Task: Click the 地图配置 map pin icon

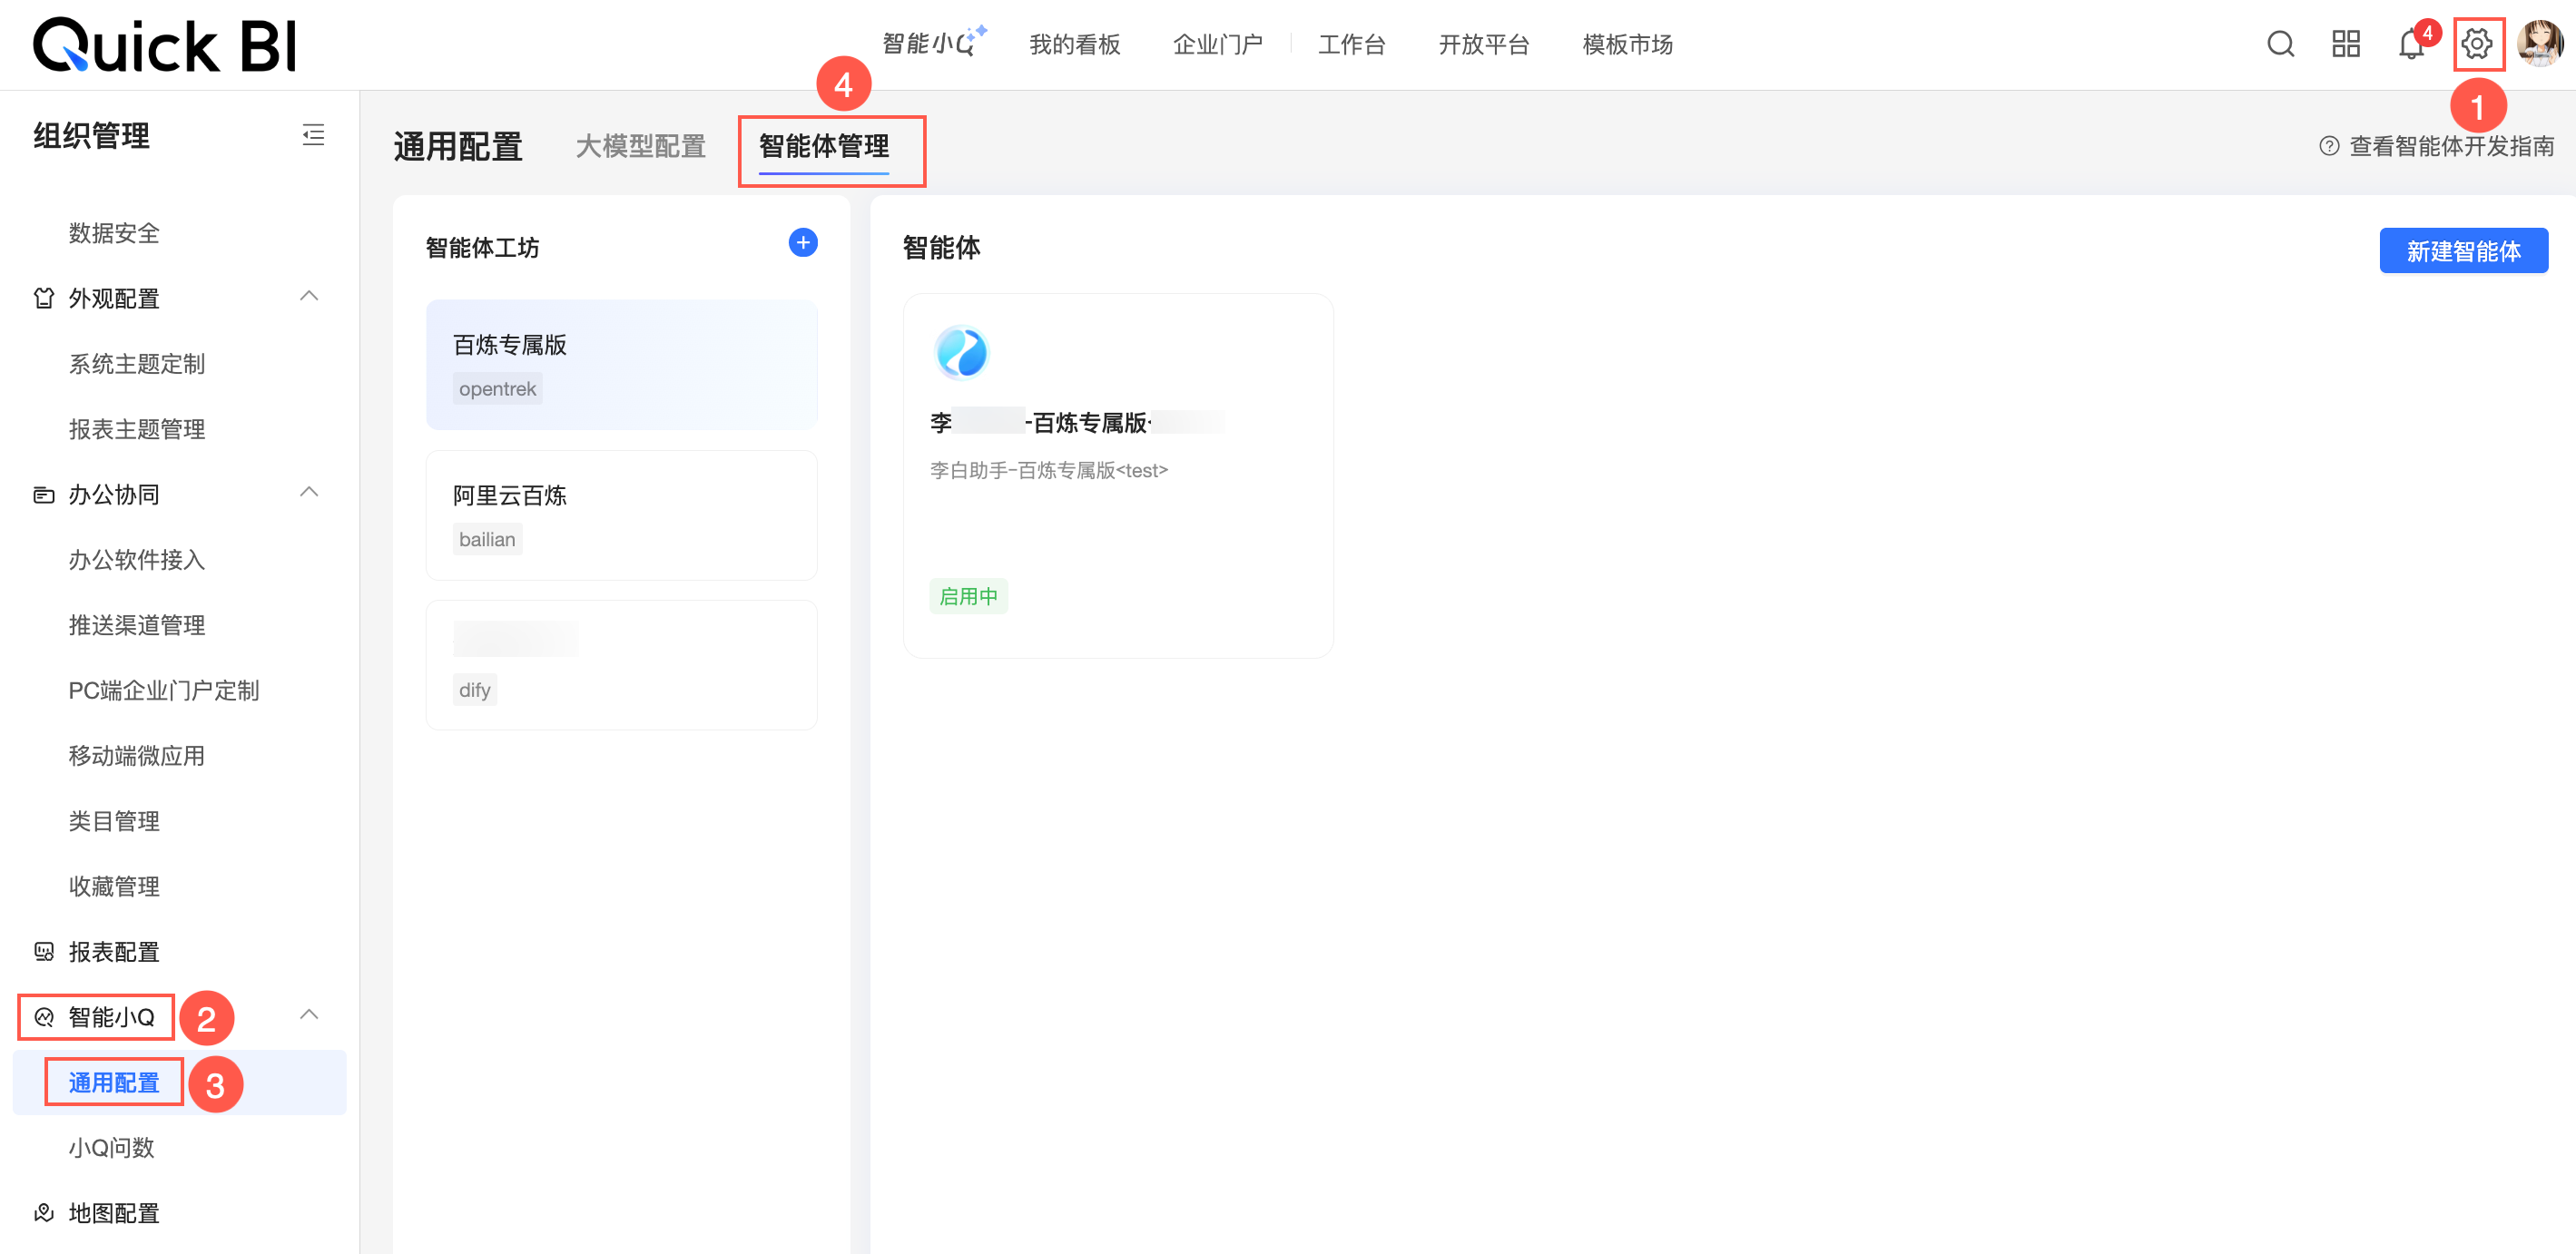Action: tap(44, 1213)
